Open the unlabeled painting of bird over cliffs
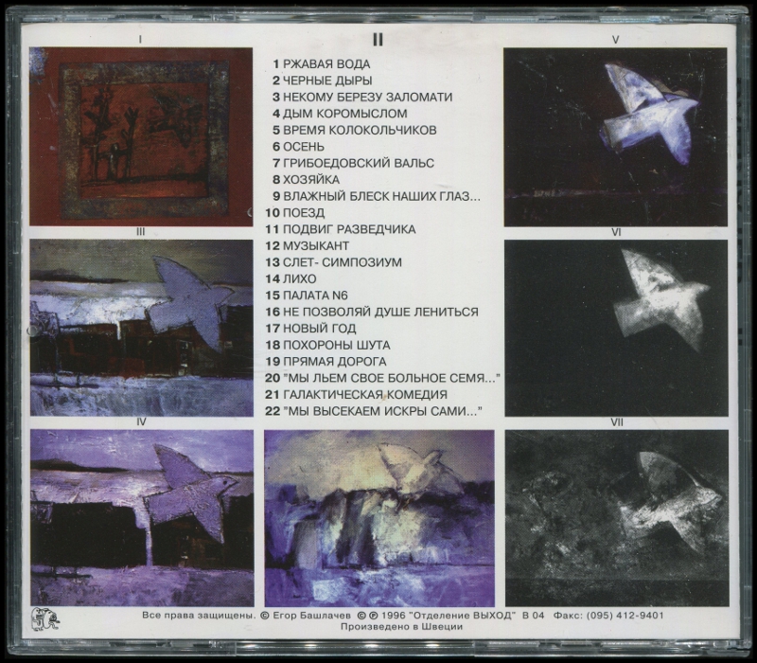757x663 pixels. pos(378,518)
